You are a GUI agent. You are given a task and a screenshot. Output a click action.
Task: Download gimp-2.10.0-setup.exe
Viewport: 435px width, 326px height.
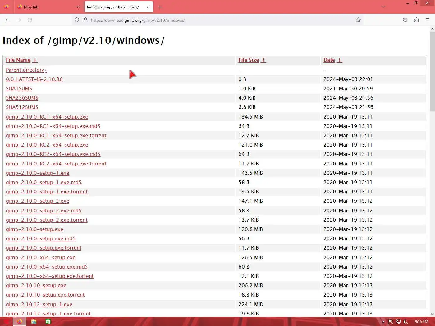click(x=34, y=229)
